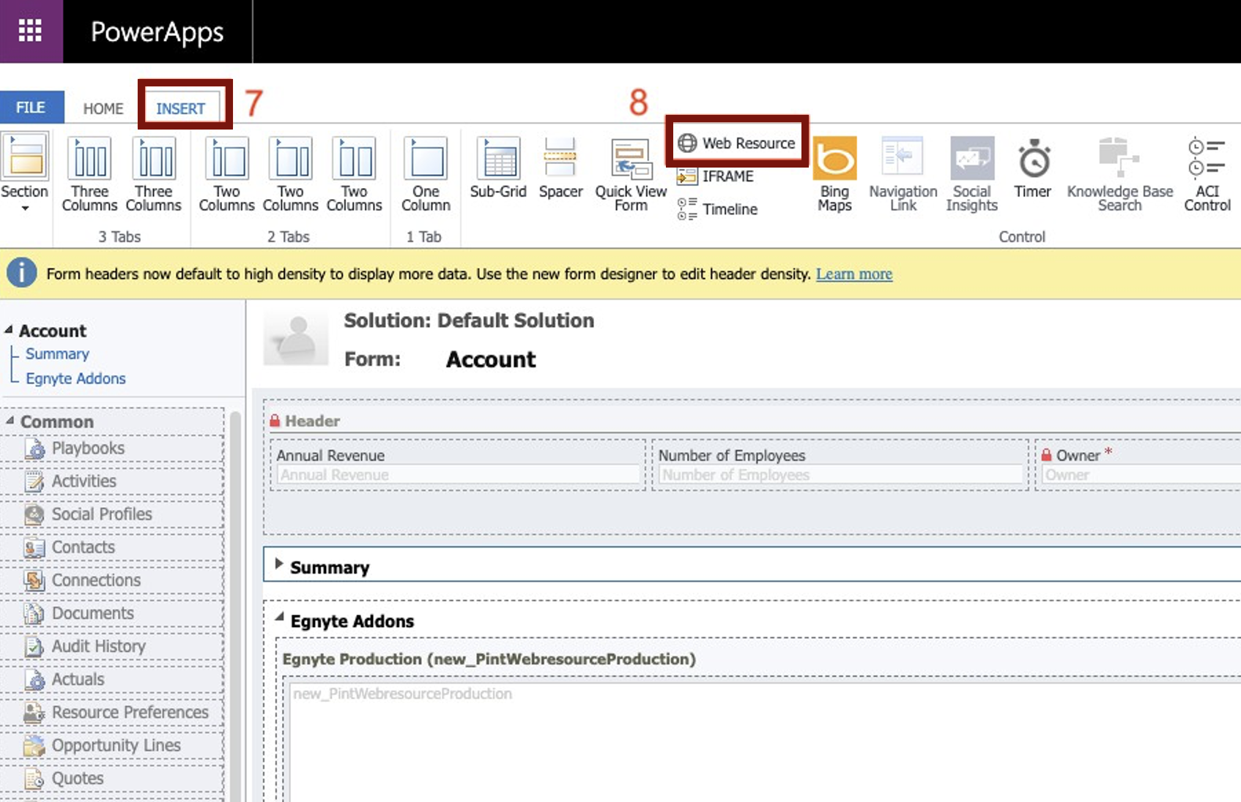Image resolution: width=1241 pixels, height=802 pixels.
Task: Collapse the Common navigation group
Action: click(10, 421)
